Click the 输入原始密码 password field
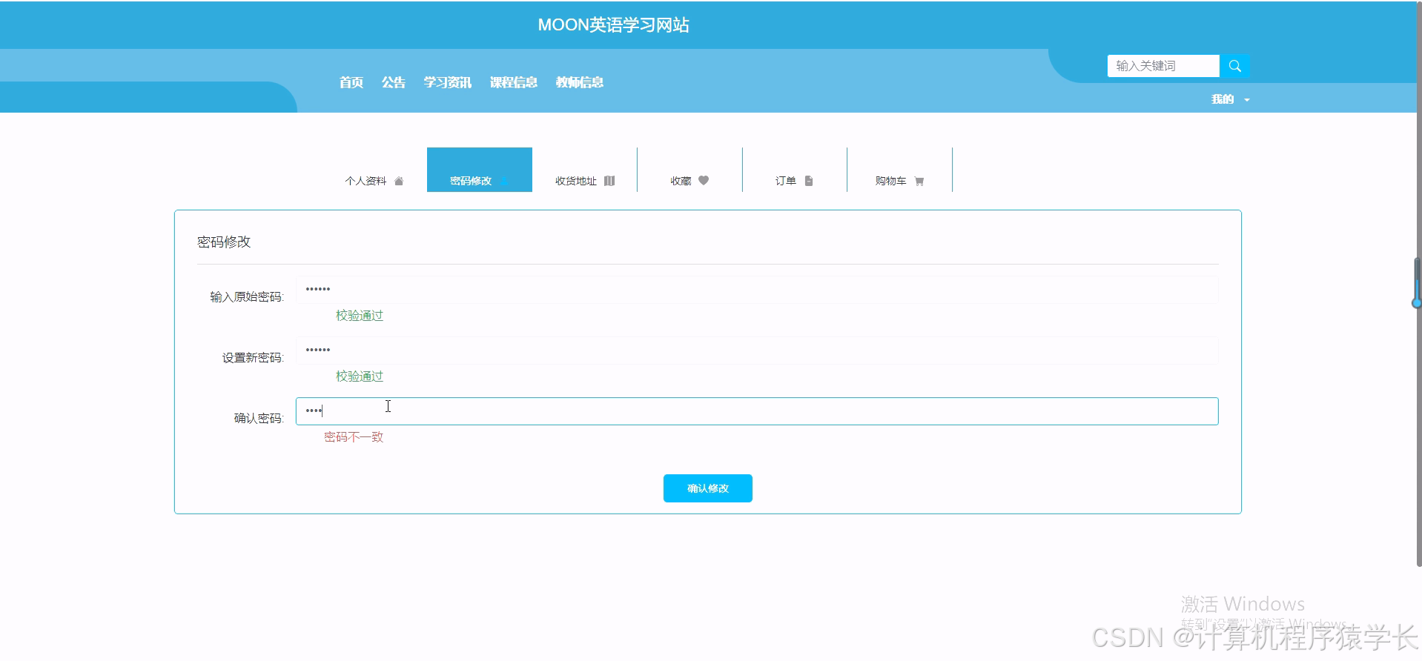This screenshot has height=661, width=1422. pyautogui.click(x=757, y=290)
